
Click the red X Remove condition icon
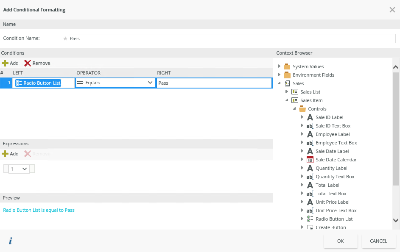(x=28, y=63)
